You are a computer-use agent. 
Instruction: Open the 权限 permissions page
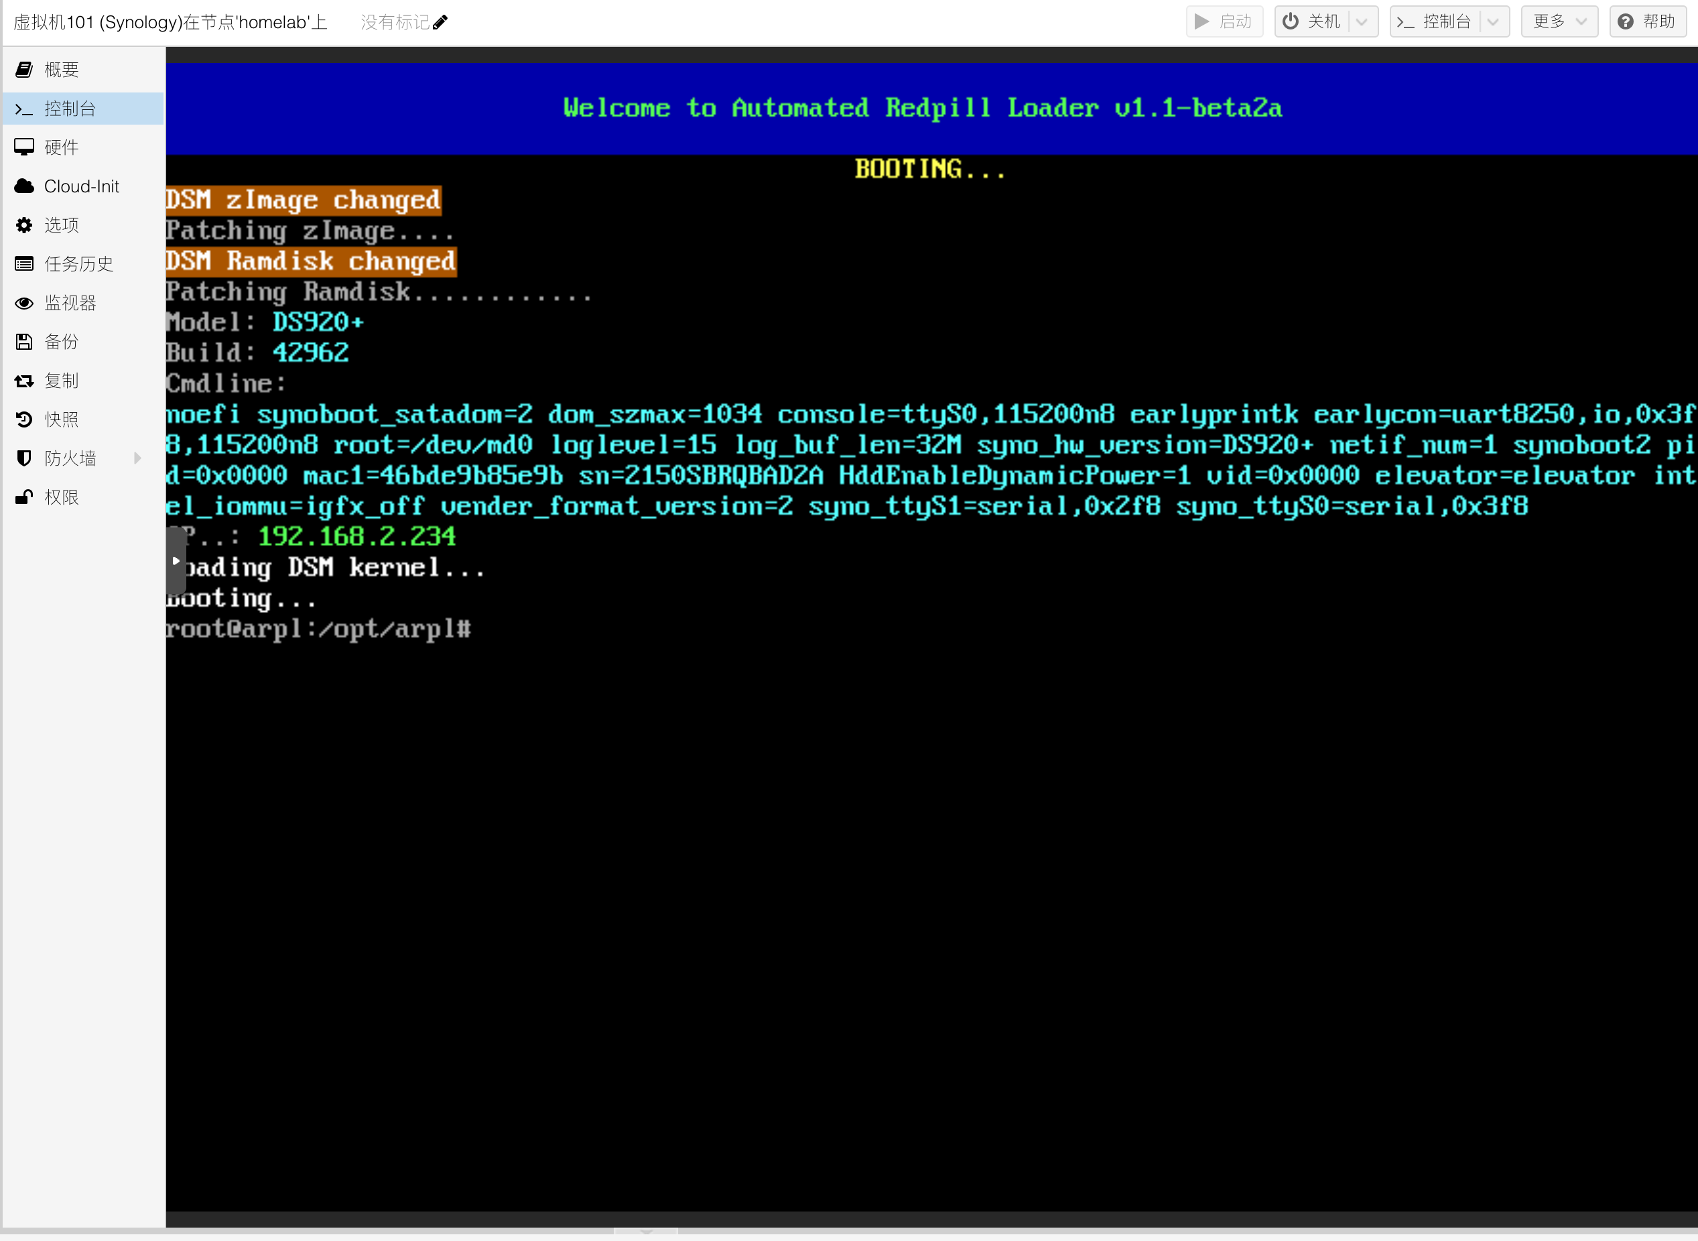(x=82, y=498)
